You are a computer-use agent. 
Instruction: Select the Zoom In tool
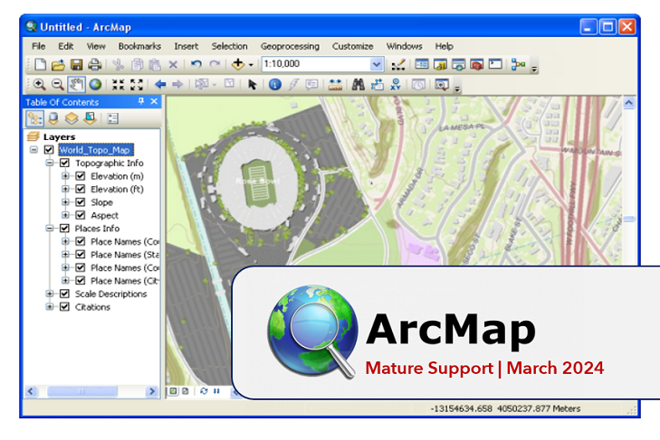(39, 84)
